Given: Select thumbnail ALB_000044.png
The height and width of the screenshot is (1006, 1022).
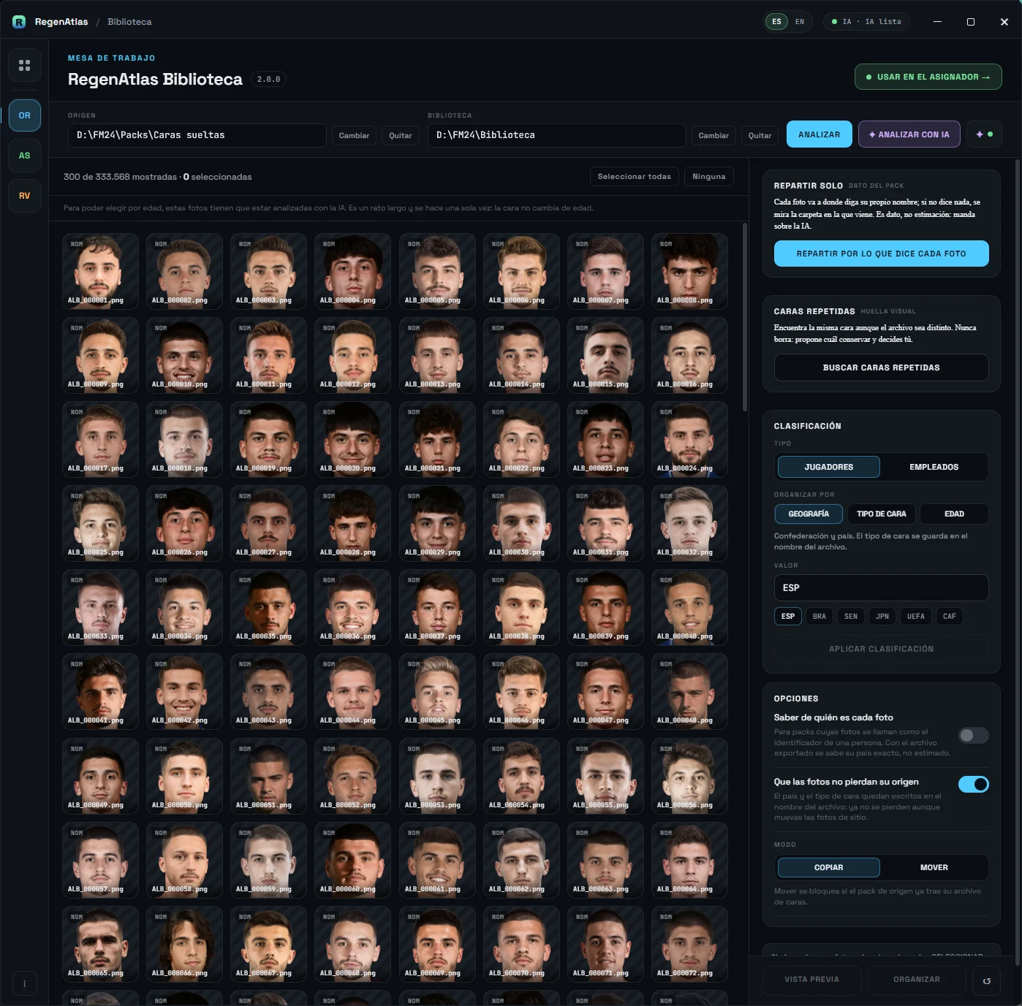Looking at the screenshot, I should pos(352,691).
